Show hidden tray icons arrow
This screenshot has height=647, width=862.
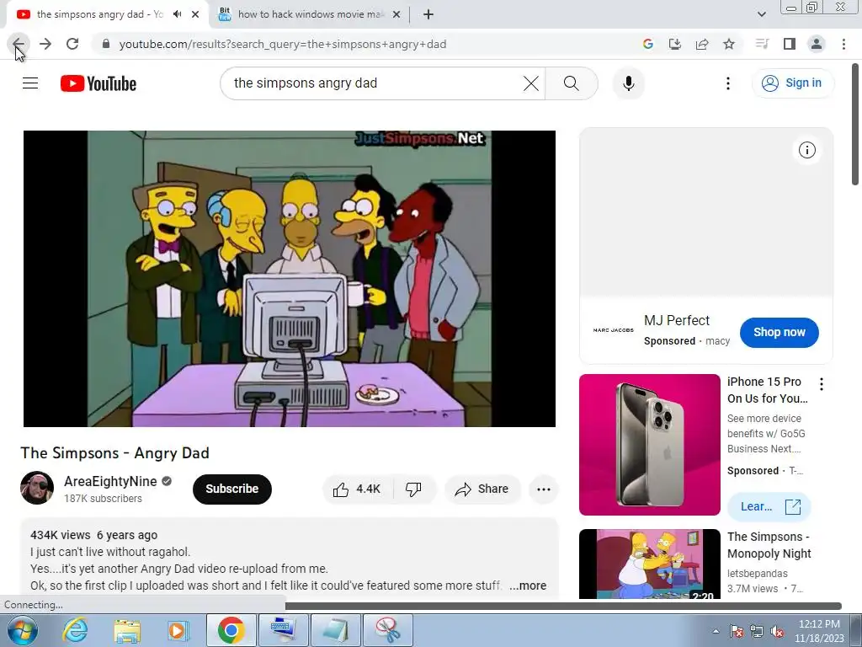click(x=716, y=631)
